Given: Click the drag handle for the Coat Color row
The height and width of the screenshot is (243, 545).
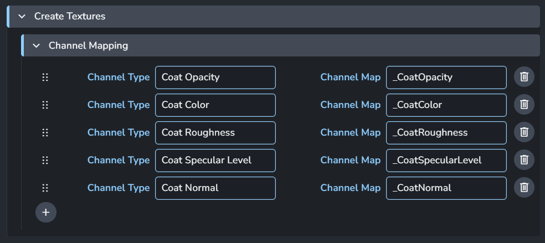Looking at the screenshot, I should (45, 105).
